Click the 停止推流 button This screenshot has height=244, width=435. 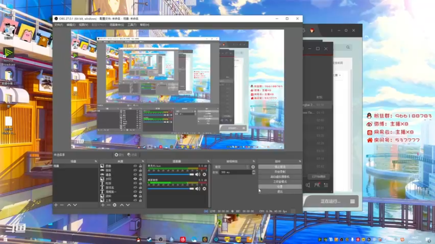pyautogui.click(x=280, y=167)
